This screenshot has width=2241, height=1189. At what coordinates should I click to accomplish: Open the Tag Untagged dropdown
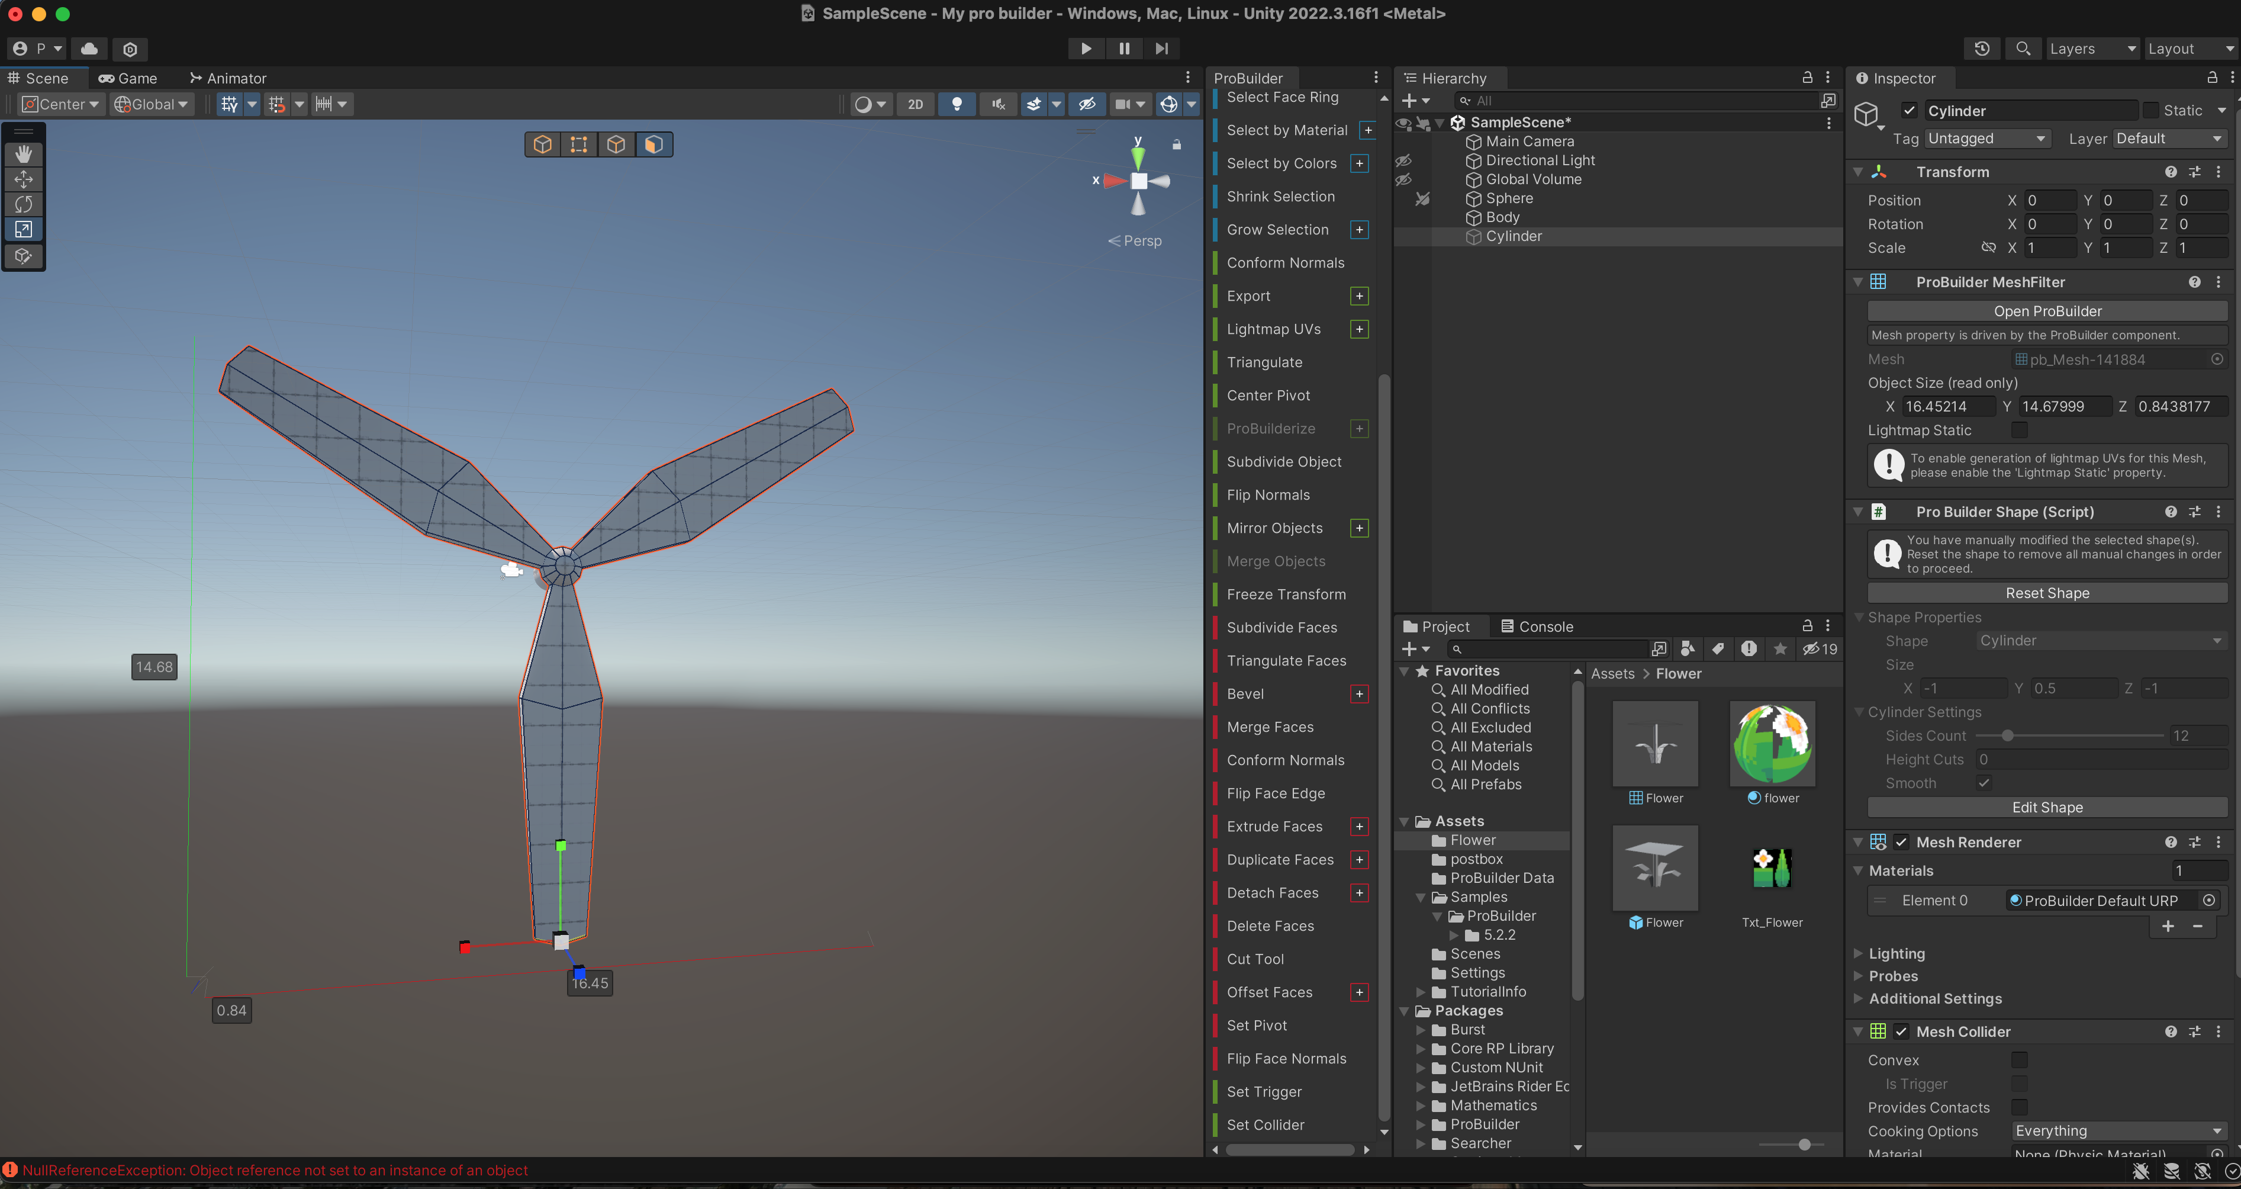1985,139
